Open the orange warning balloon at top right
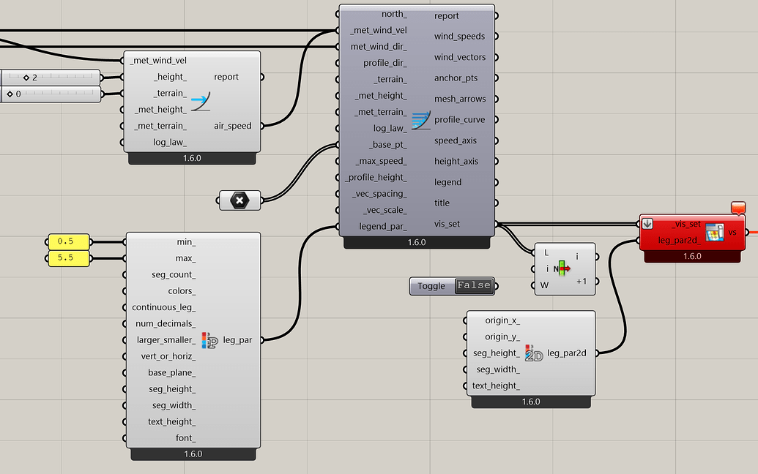This screenshot has height=474, width=758. point(739,208)
